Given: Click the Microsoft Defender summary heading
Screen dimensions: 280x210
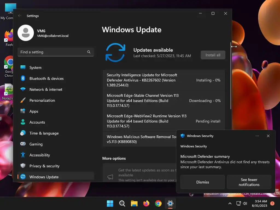Looking at the screenshot, I should 205,156.
